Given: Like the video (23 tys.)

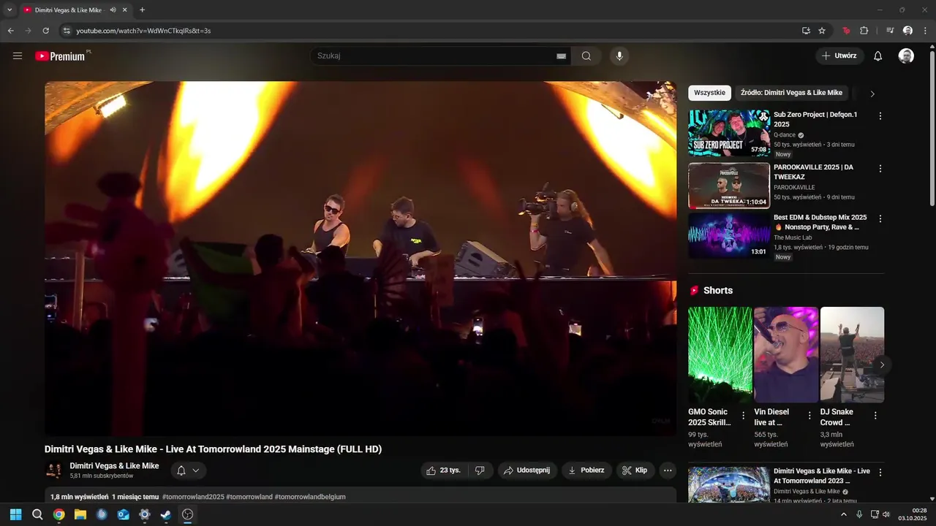Looking at the screenshot, I should point(443,470).
